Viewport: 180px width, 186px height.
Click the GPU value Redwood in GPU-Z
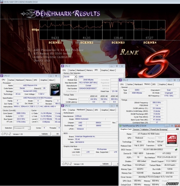tap(139, 138)
